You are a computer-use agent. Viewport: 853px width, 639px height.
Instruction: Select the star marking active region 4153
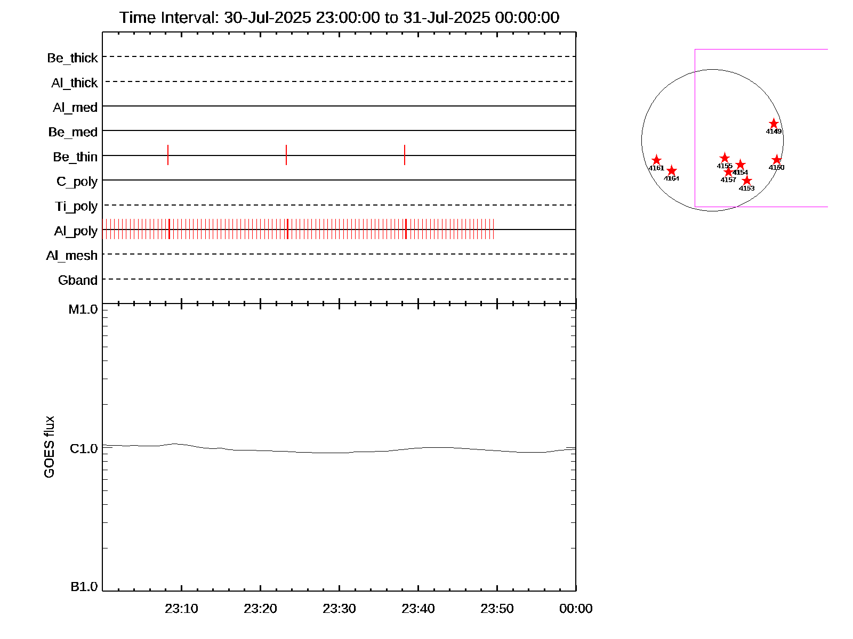(x=746, y=181)
